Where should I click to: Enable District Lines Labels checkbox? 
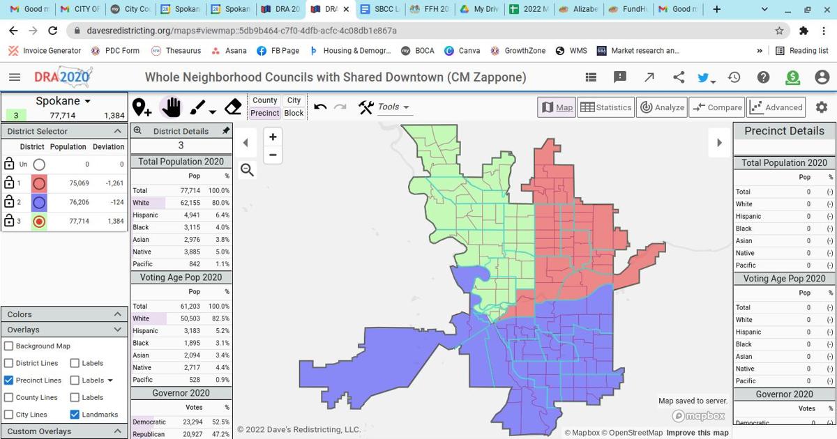point(75,363)
